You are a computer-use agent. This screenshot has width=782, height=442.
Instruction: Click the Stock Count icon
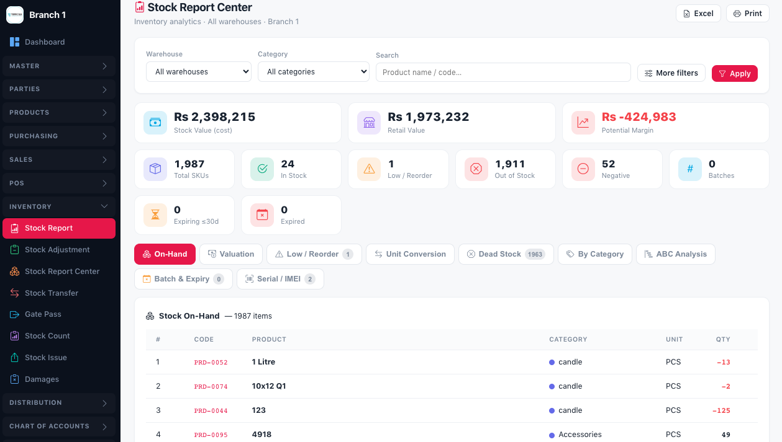click(x=15, y=336)
